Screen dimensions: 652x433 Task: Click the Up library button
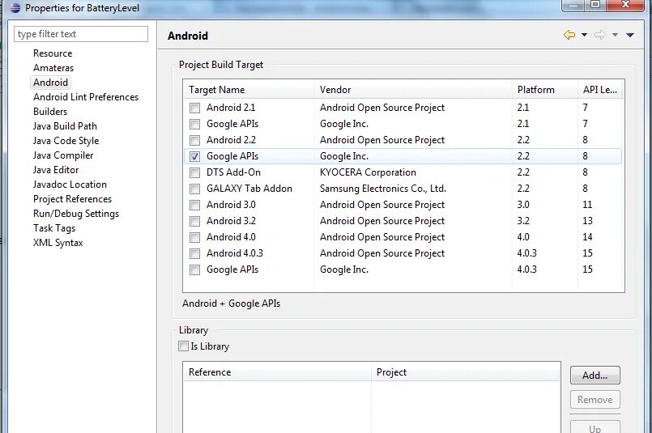click(x=595, y=427)
